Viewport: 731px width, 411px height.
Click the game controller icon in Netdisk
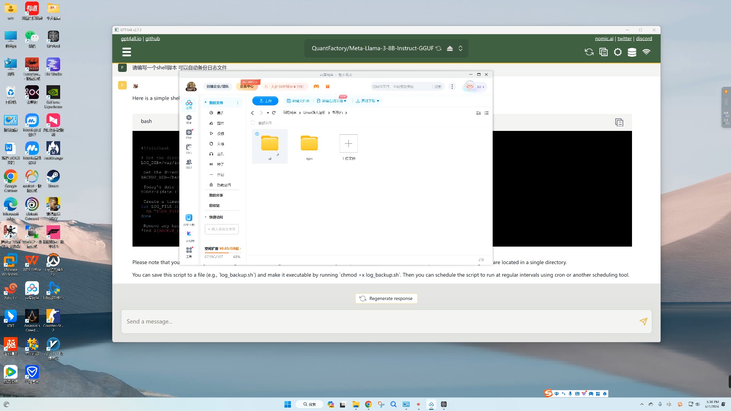tap(316, 86)
